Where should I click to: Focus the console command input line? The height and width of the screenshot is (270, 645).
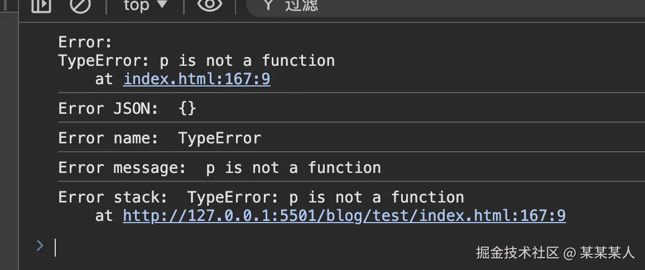(x=223, y=247)
